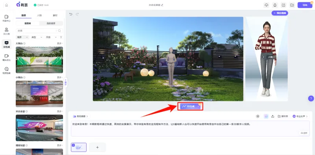Select the 小舞台 screen stage thumbnail
The width and height of the screenshot is (315, 155).
pyautogui.click(x=39, y=94)
